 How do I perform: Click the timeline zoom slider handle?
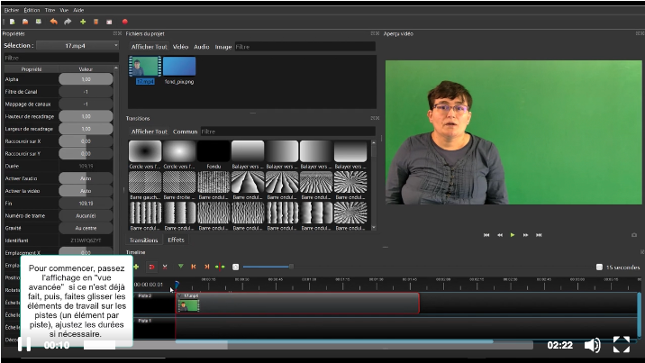291,267
